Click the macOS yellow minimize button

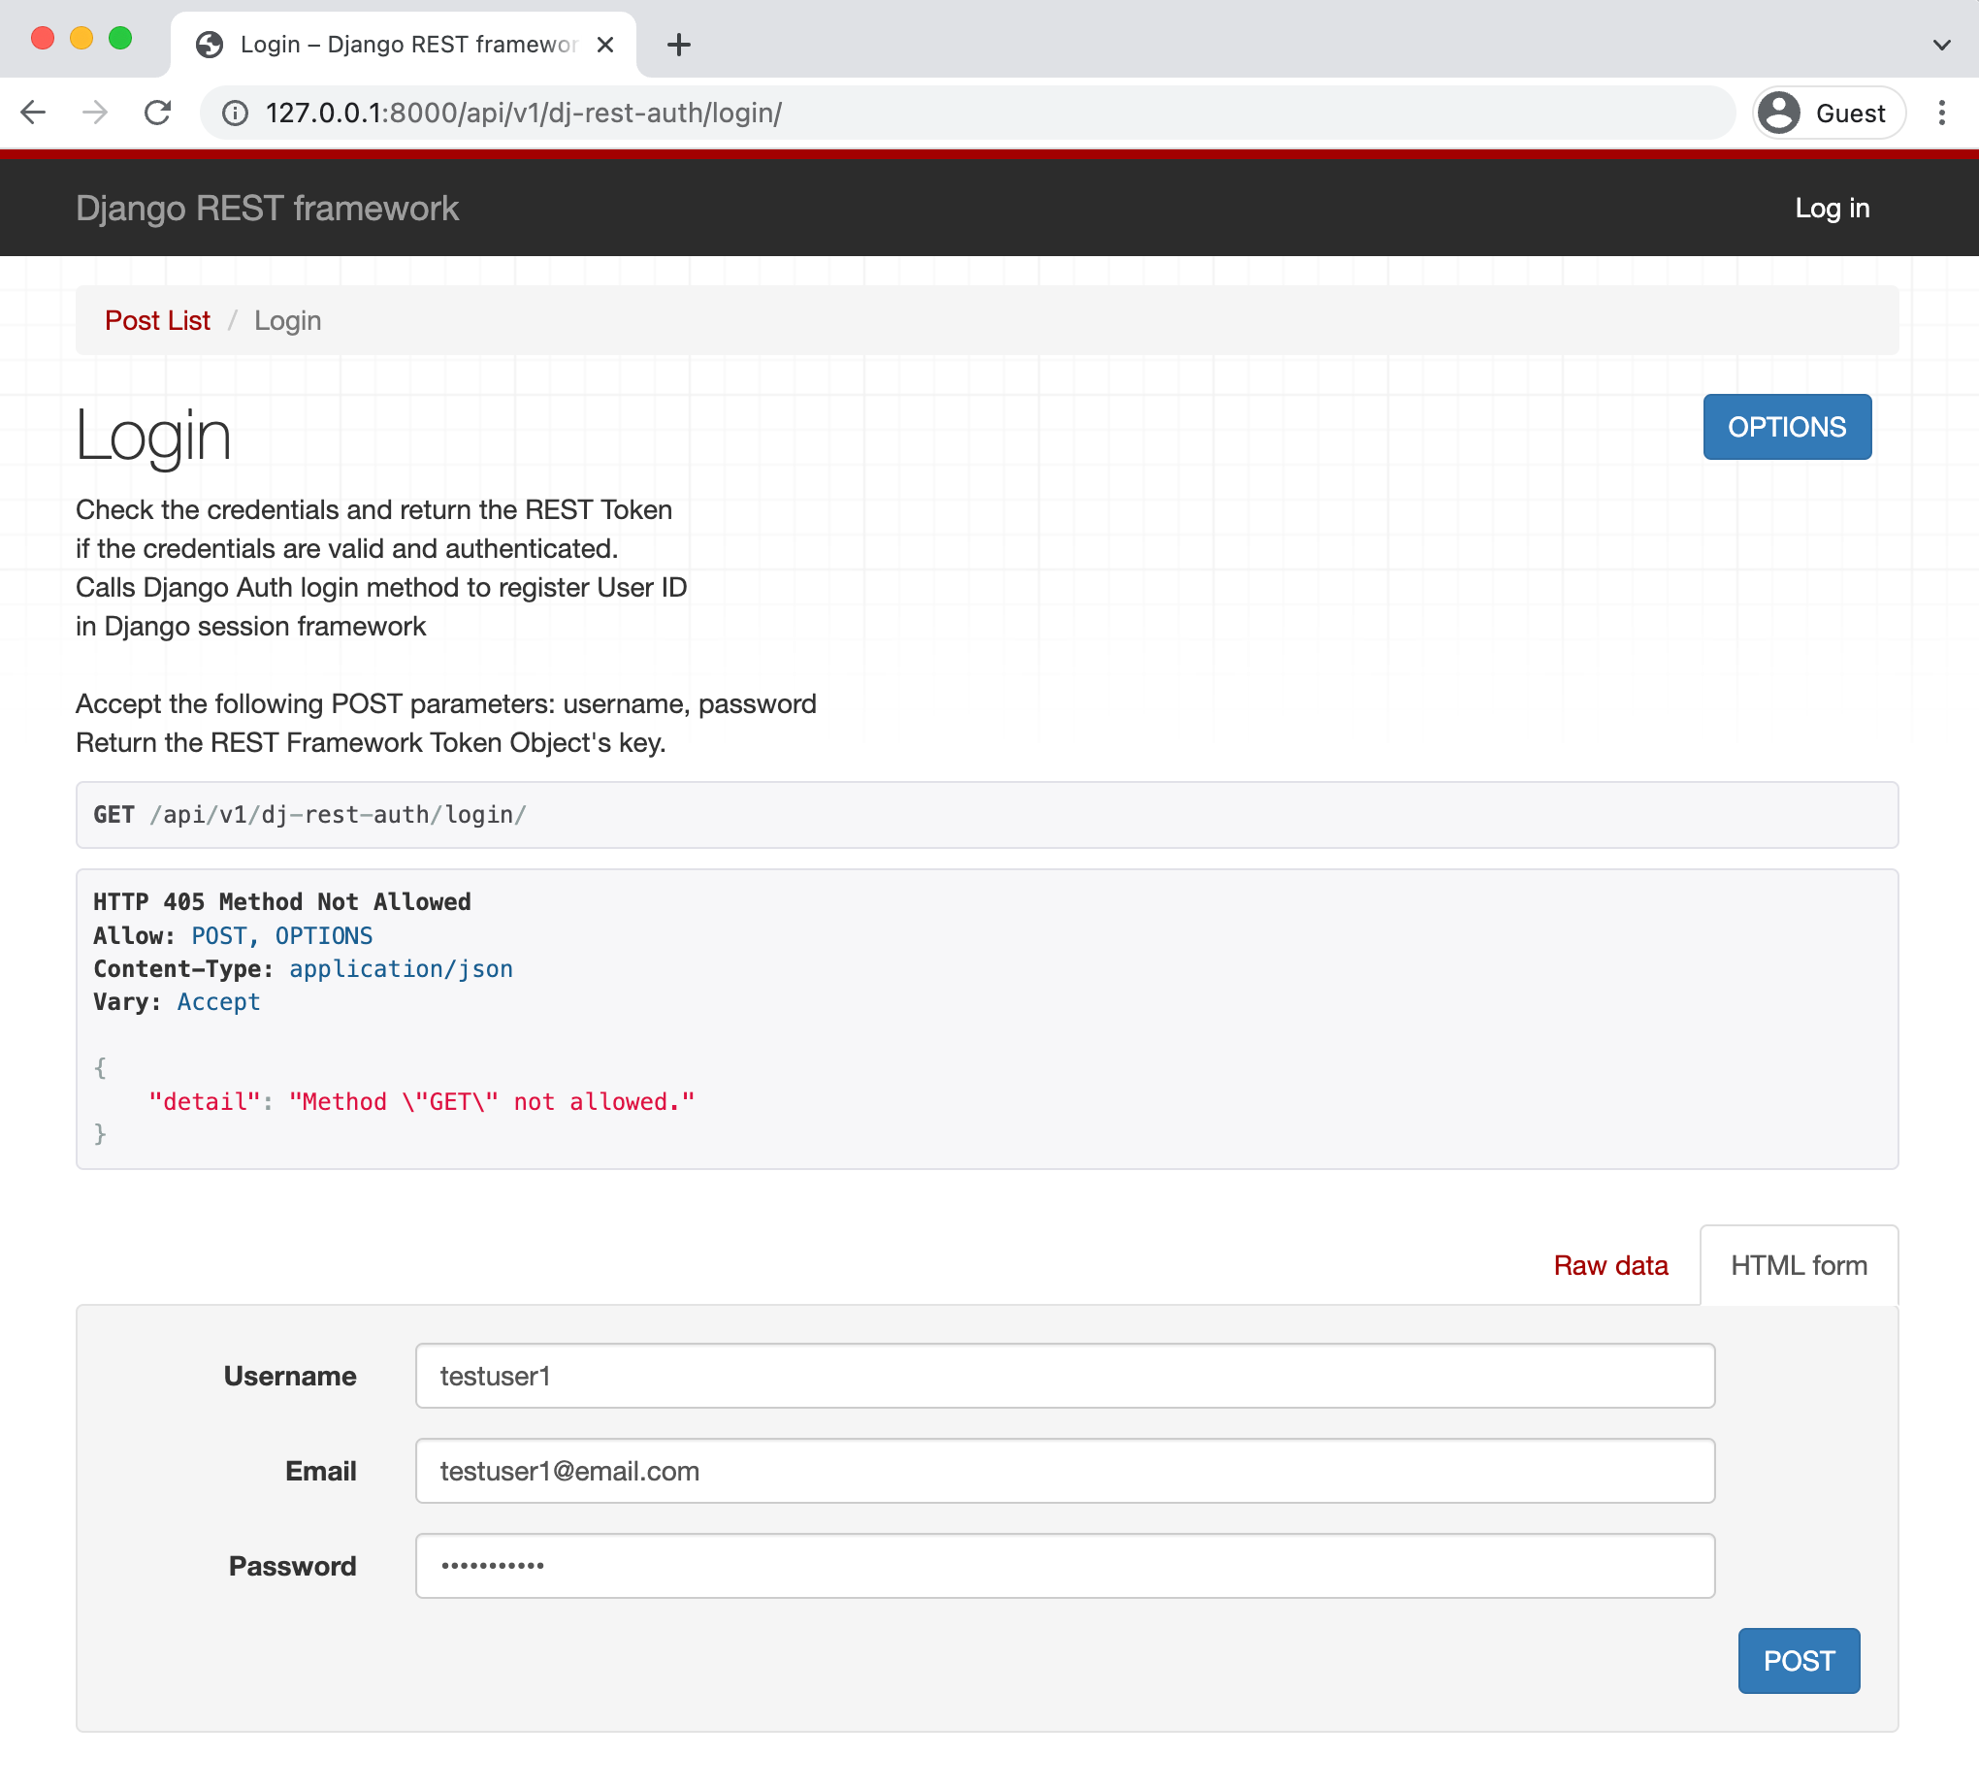click(x=81, y=38)
